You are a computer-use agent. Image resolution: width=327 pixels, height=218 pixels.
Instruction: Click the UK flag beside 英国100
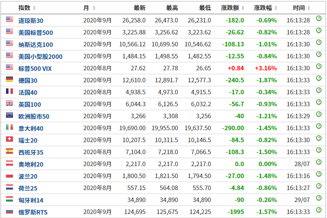coord(9,103)
